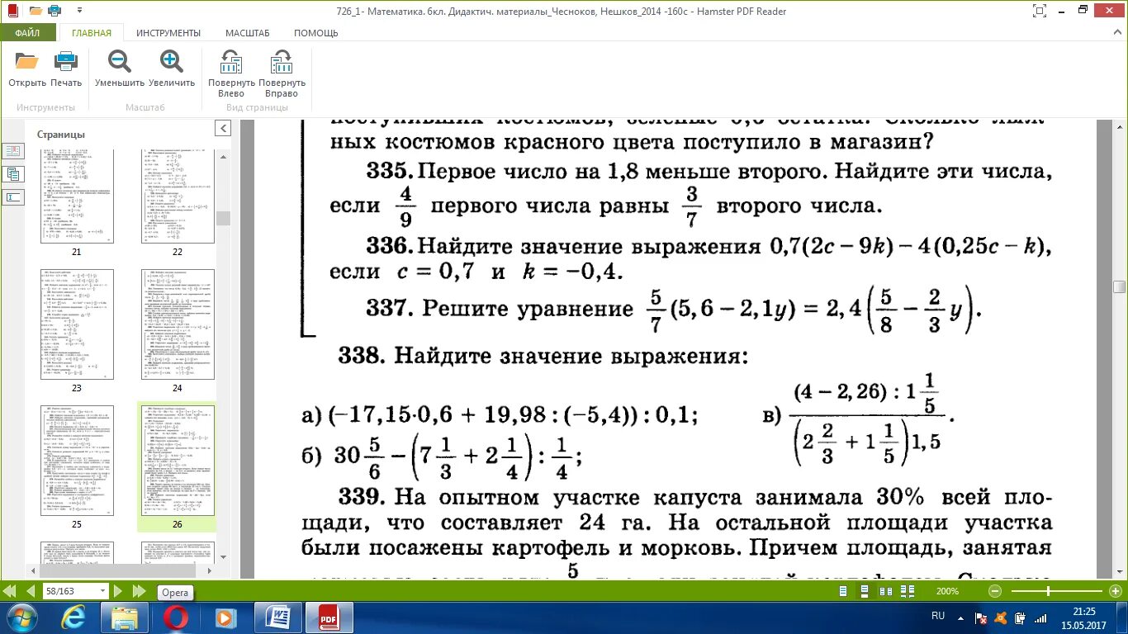Switch to Word window in taskbar

(278, 617)
